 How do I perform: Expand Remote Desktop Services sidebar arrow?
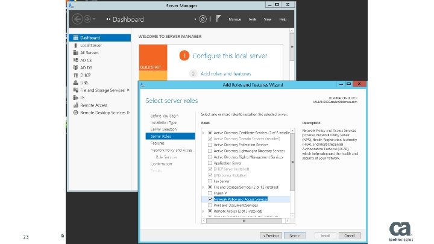[128, 113]
